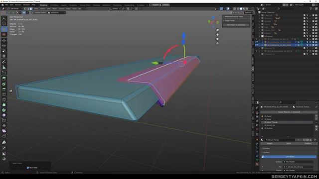Remove material slot minus button
The image size is (319, 179).
coord(316,118)
